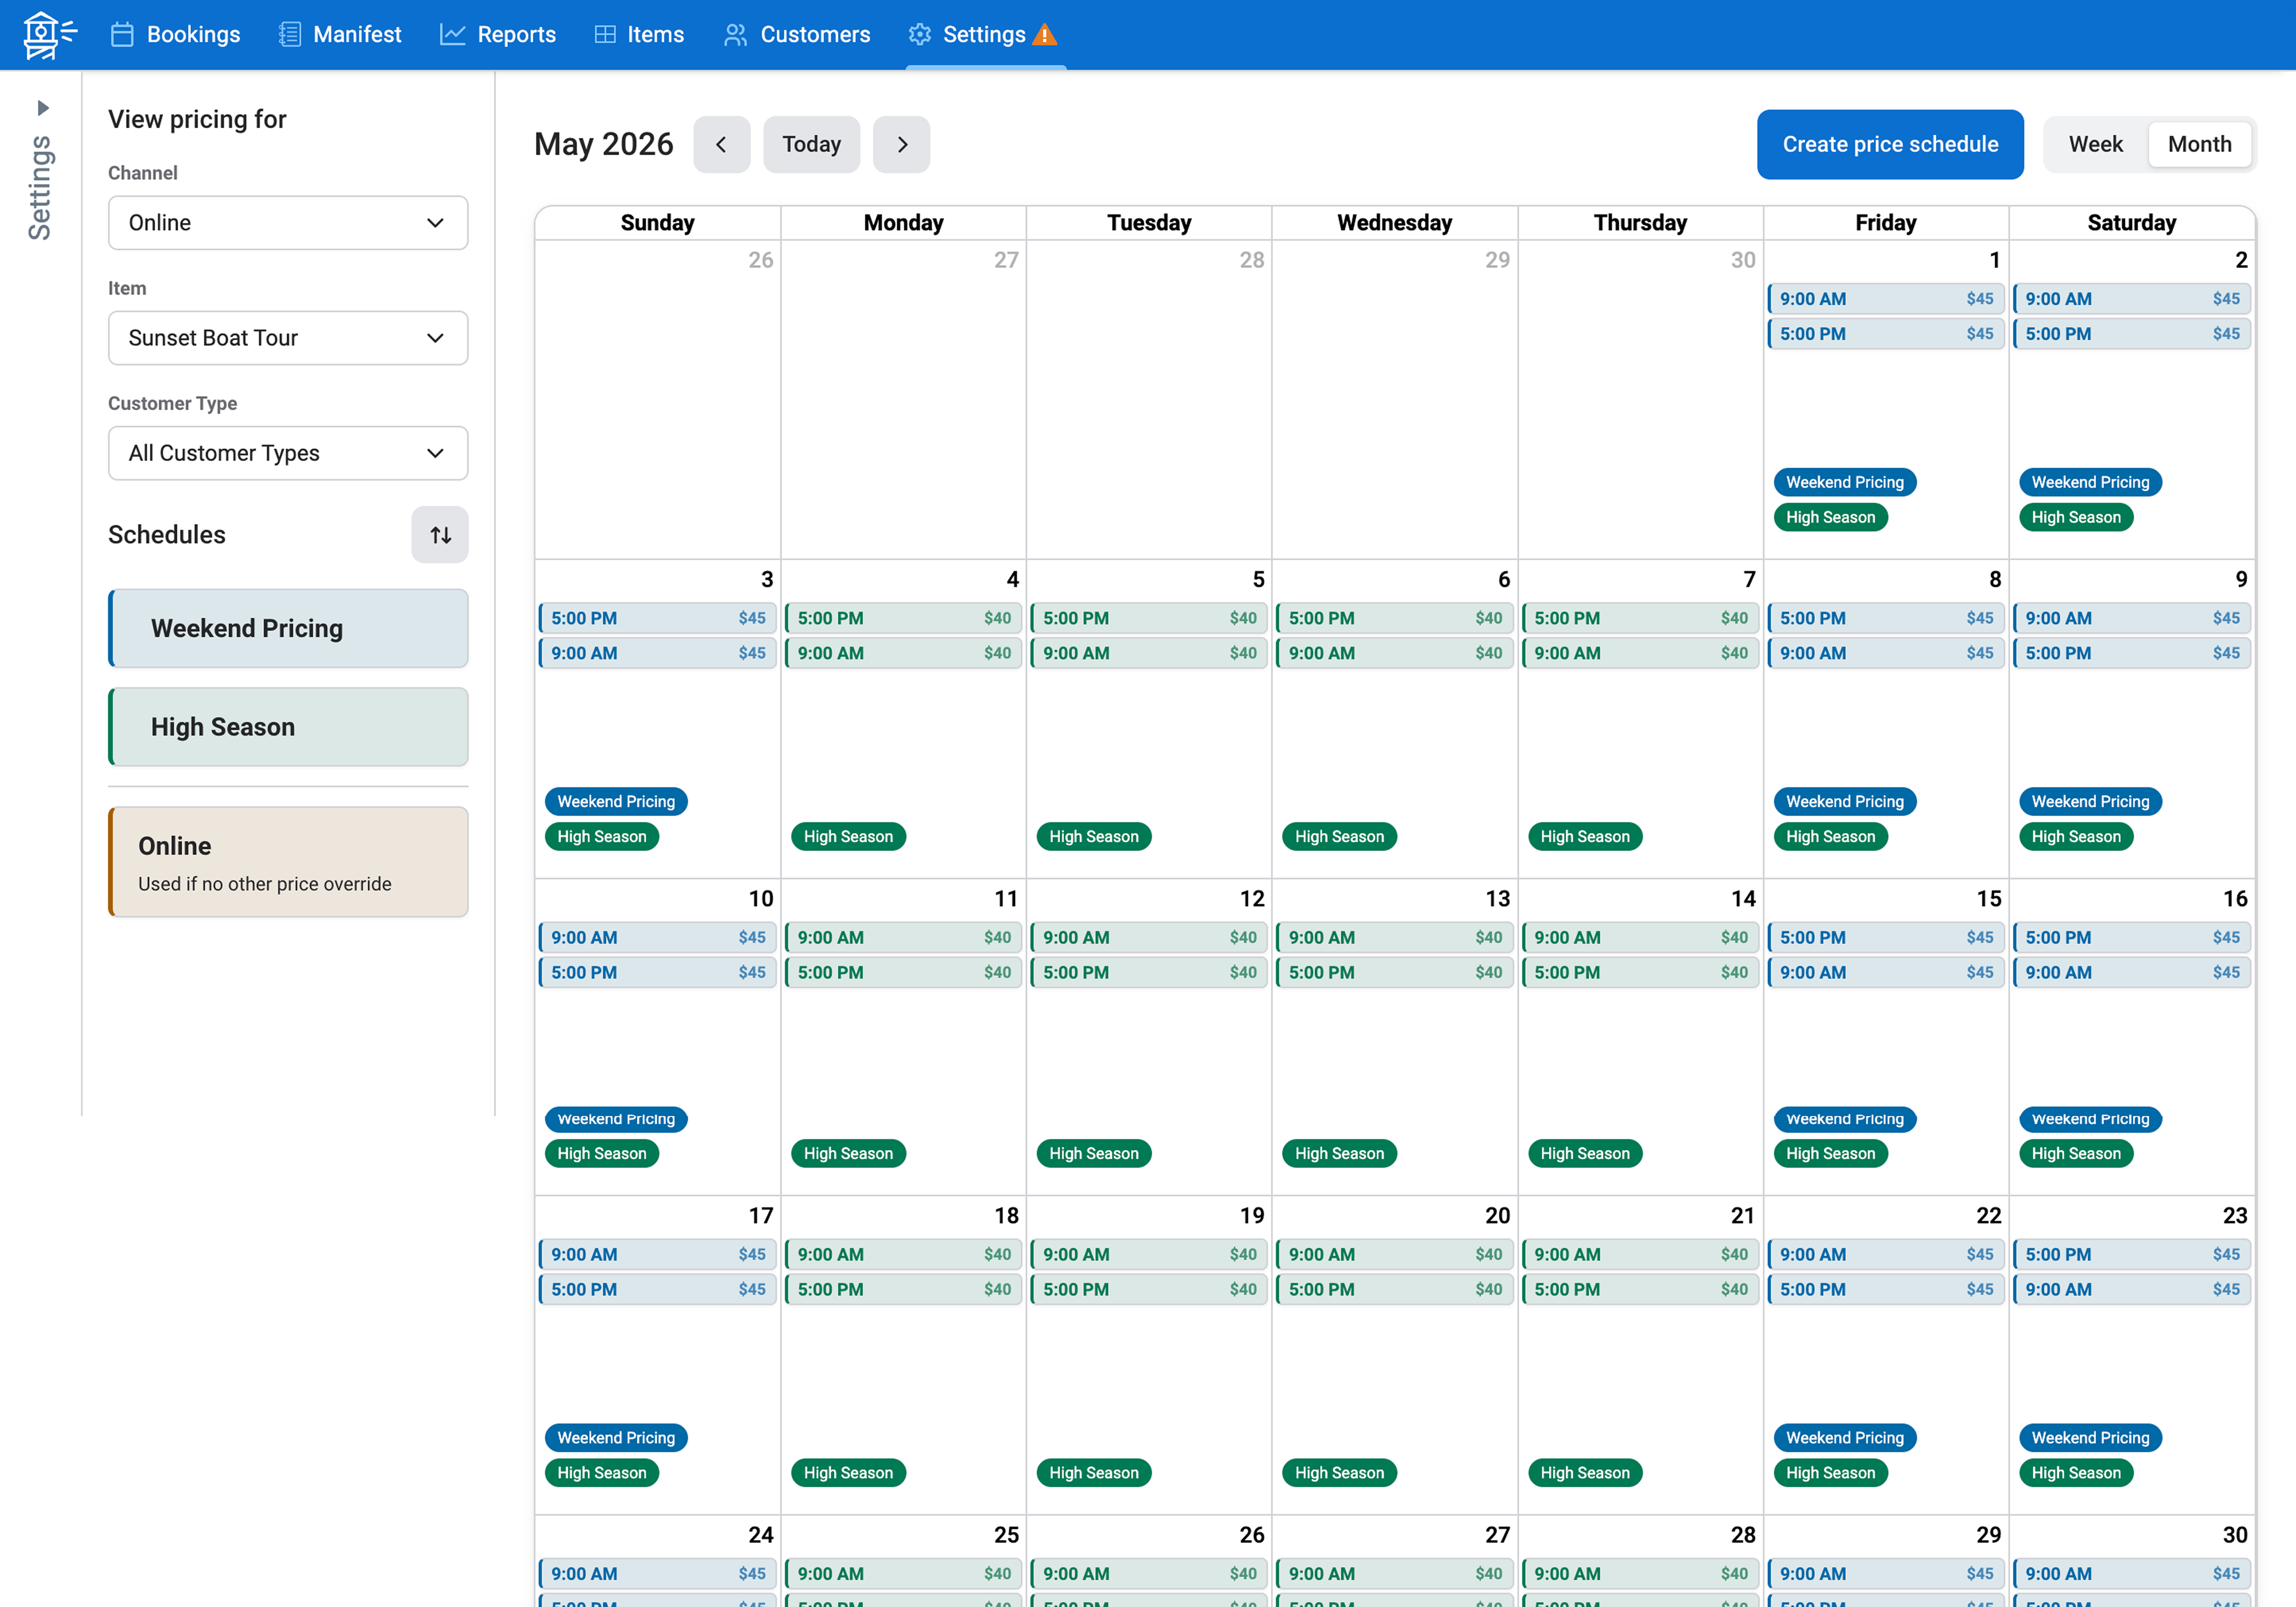Click 9:00 AM $40 slot on May 4
The image size is (2296, 1607).
coord(903,653)
